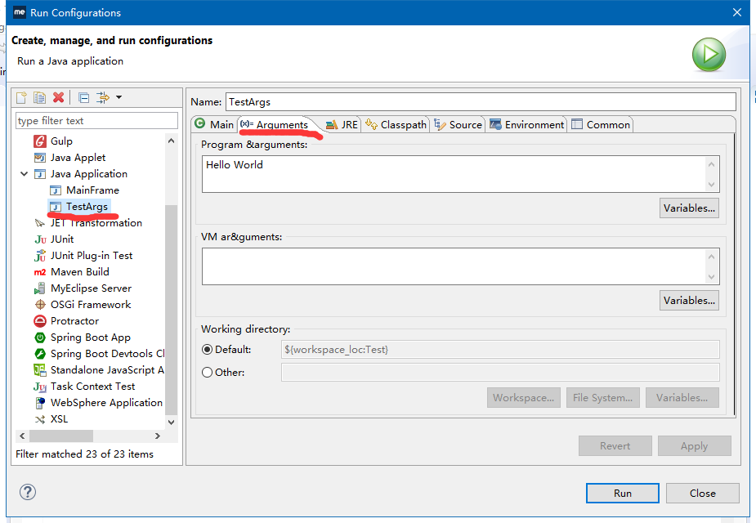756x523 pixels.
Task: Click the tree horizontal scrollbar thumb
Action: pos(61,436)
